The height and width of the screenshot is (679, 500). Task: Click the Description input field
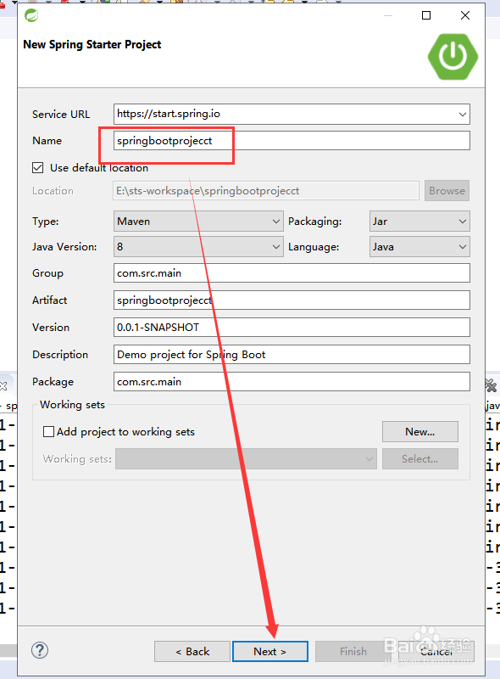pyautogui.click(x=292, y=355)
